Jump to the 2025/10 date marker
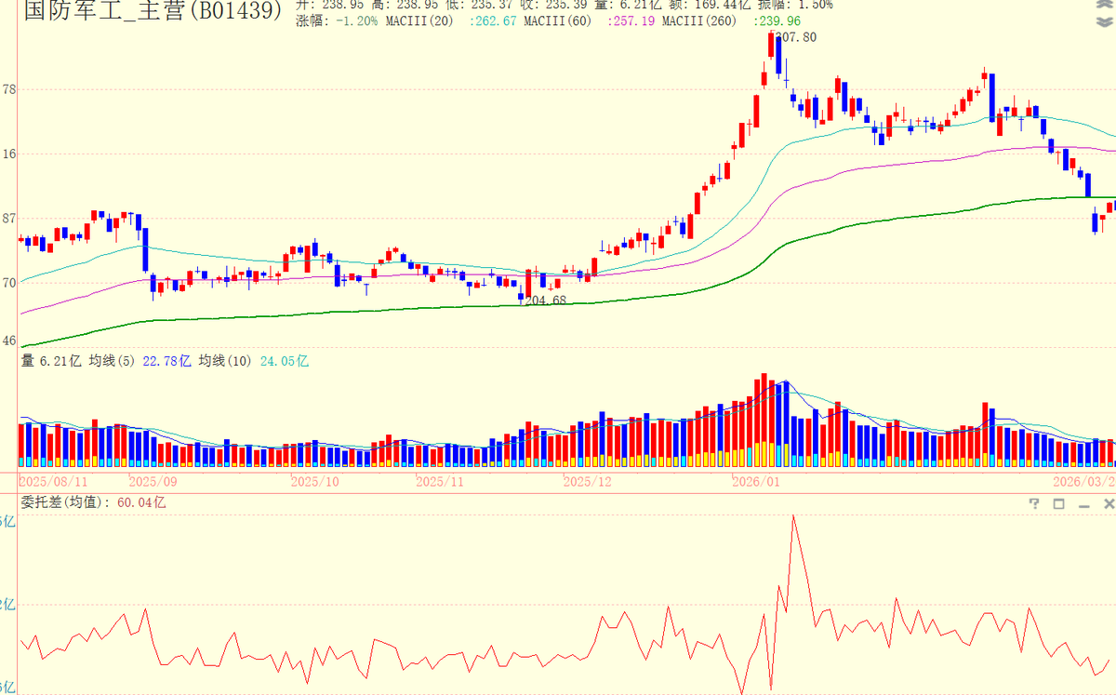The image size is (1116, 695). (315, 481)
